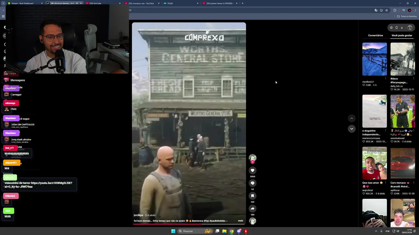This screenshot has height=235, width=419.
Task: Open the referee soccer video thumbnail
Action: tap(403, 111)
